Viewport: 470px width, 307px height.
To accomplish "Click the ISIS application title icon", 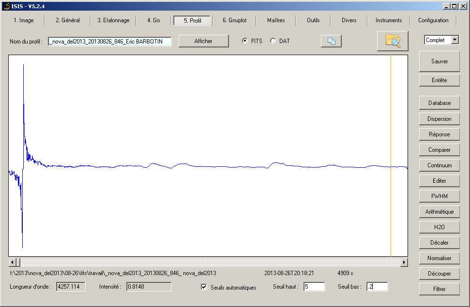I will tap(6, 6).
